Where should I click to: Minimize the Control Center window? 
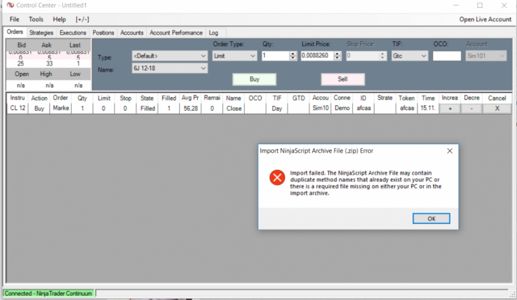(x=456, y=5)
